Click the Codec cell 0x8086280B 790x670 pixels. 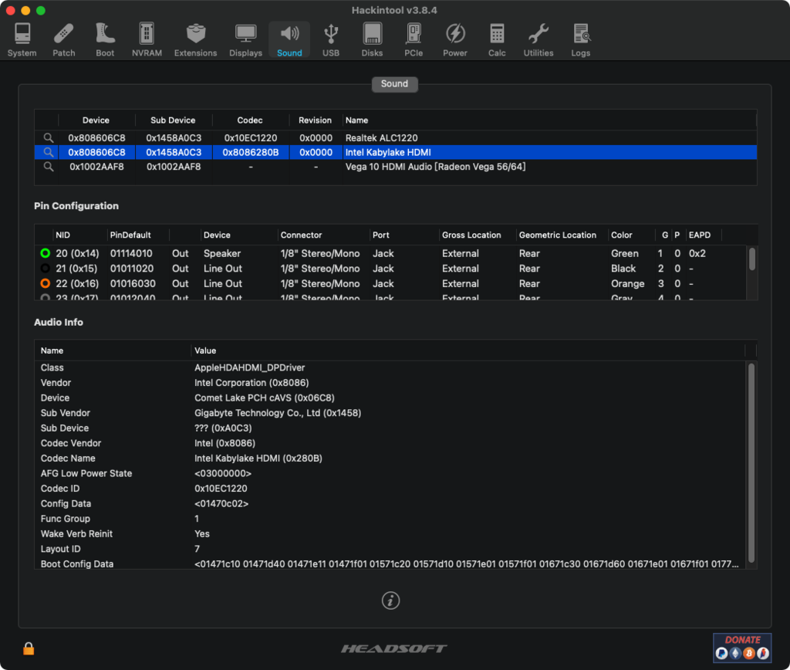(251, 152)
